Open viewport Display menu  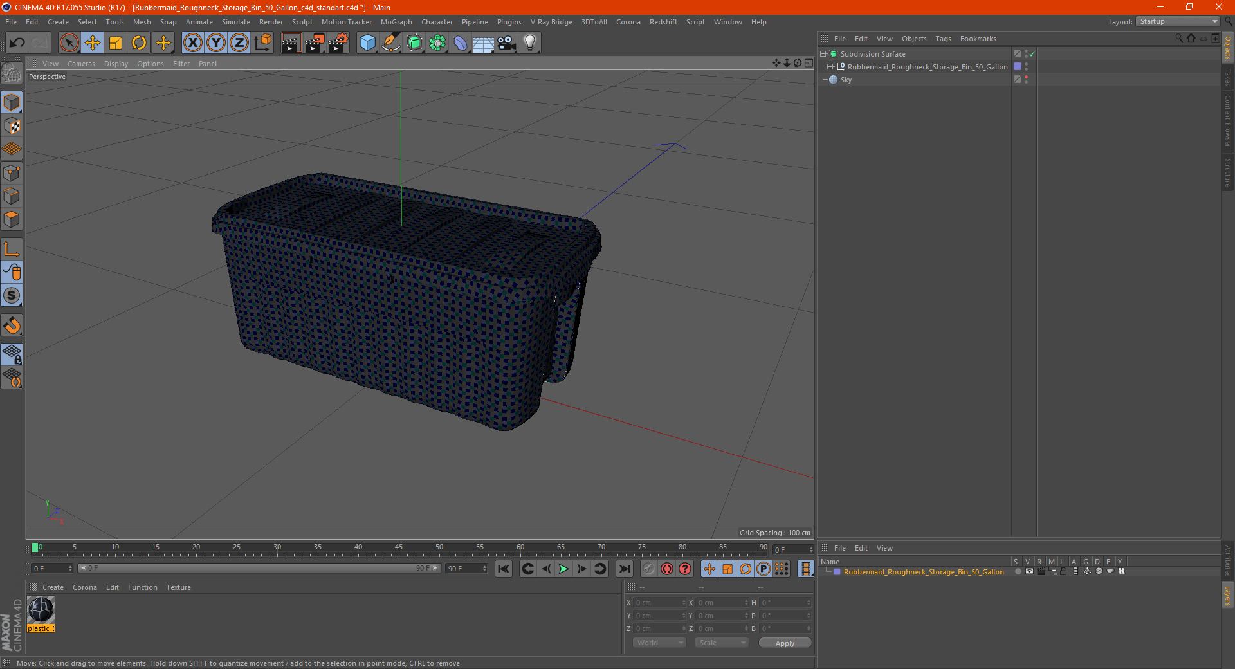coord(116,64)
